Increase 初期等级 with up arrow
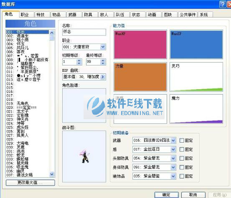This screenshot has height=198, width=231. (79, 60)
